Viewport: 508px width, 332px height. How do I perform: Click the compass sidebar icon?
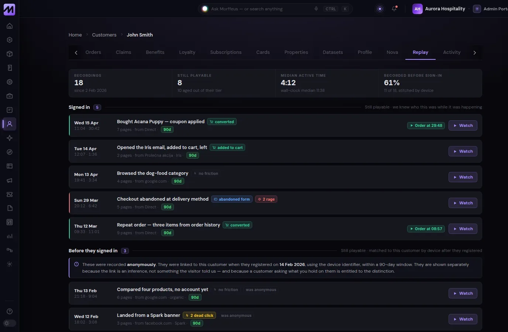pyautogui.click(x=10, y=152)
